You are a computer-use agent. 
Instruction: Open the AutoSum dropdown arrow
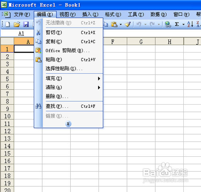pos(183,24)
